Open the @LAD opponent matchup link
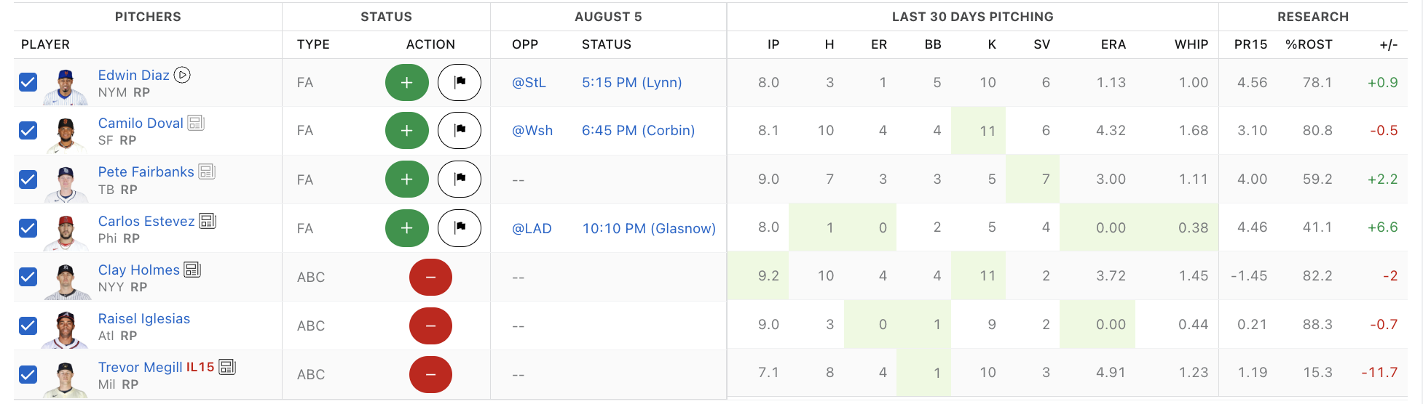The image size is (1423, 404). [532, 228]
